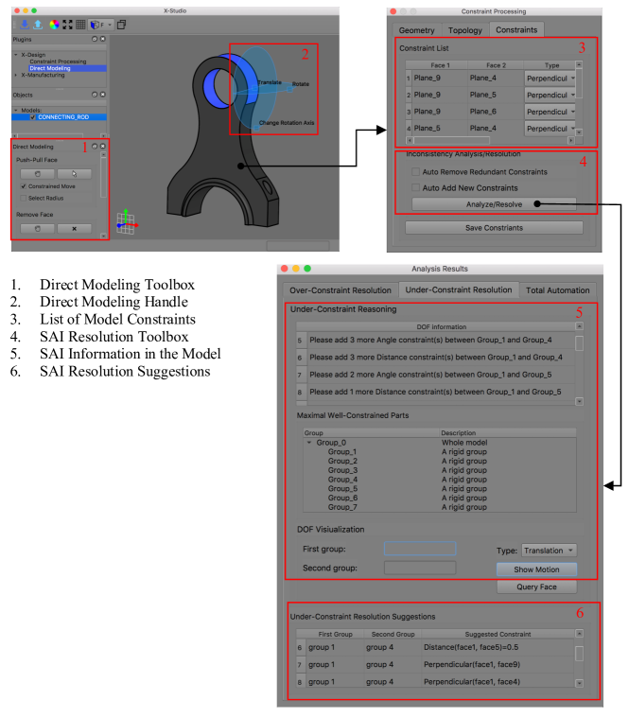Undock the Direct Modeling panel
The height and width of the screenshot is (718, 629).
pos(95,146)
